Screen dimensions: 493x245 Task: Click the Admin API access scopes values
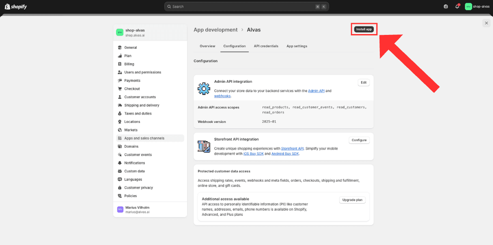click(x=314, y=110)
